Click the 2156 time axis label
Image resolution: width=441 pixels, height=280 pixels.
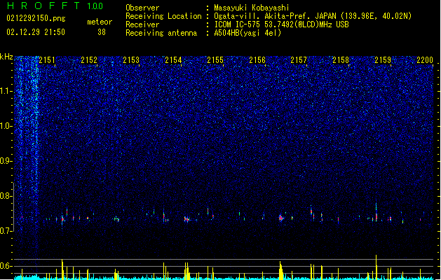(257, 60)
